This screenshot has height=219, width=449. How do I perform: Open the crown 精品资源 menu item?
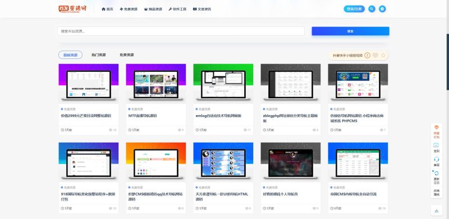(x=153, y=9)
